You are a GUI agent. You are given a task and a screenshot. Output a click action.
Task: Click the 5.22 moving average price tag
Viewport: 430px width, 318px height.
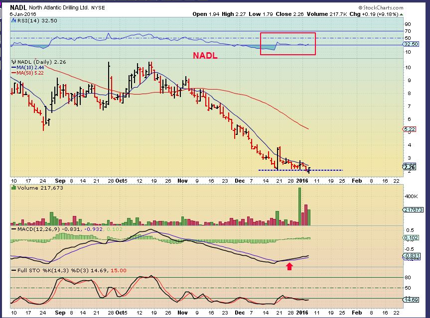click(x=410, y=129)
